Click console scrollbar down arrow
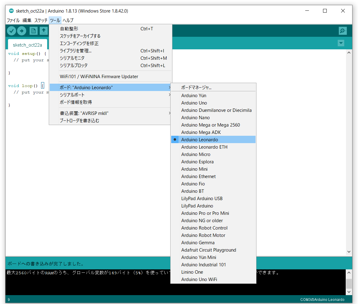 [348, 292]
